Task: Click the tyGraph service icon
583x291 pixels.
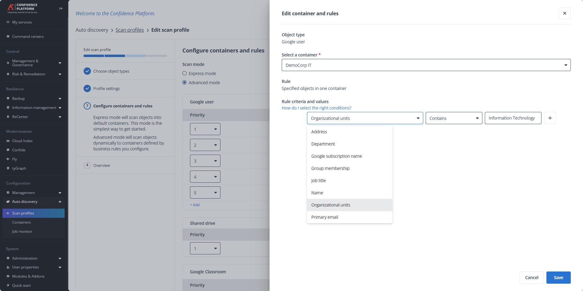Action: (8, 168)
